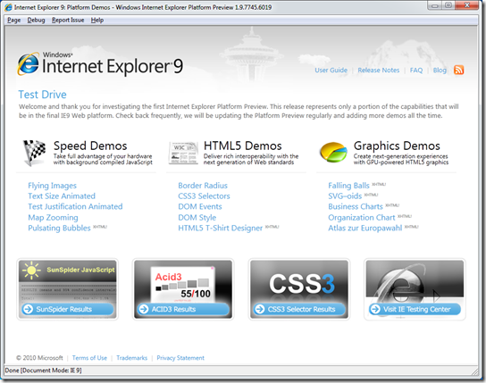
Task: Open the Terms of Use link
Action: click(89, 358)
